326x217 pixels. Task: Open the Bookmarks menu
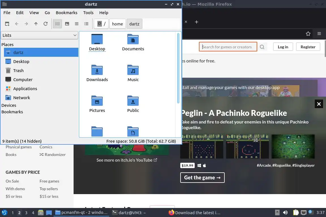point(67,13)
